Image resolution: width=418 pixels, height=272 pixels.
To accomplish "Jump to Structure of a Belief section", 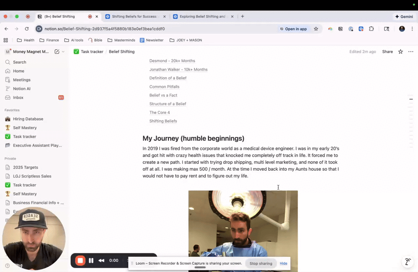I will tap(168, 104).
